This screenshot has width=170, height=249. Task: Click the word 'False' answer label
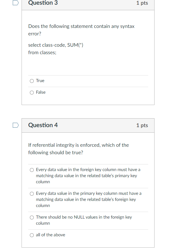(41, 92)
